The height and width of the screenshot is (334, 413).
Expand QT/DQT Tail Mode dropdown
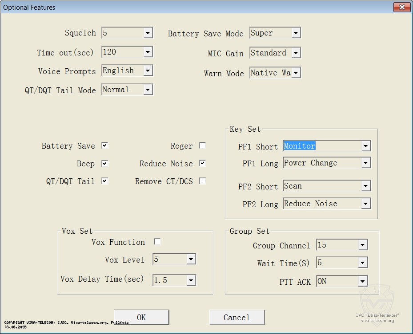148,90
